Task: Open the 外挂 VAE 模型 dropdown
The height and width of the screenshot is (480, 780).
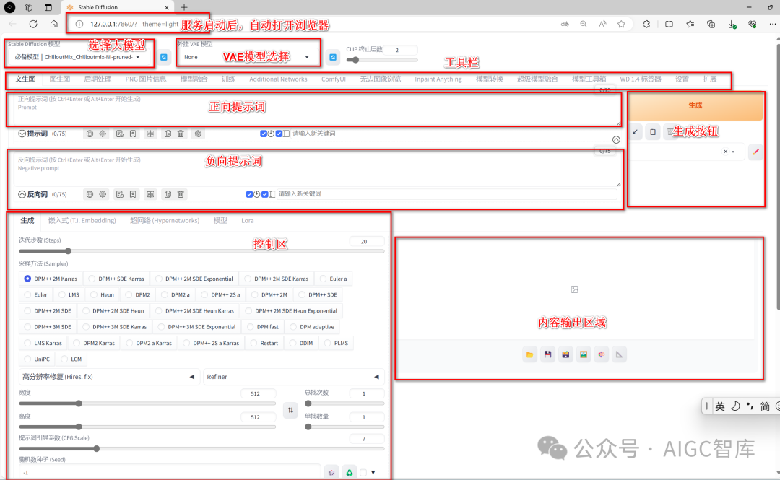Action: 247,57
